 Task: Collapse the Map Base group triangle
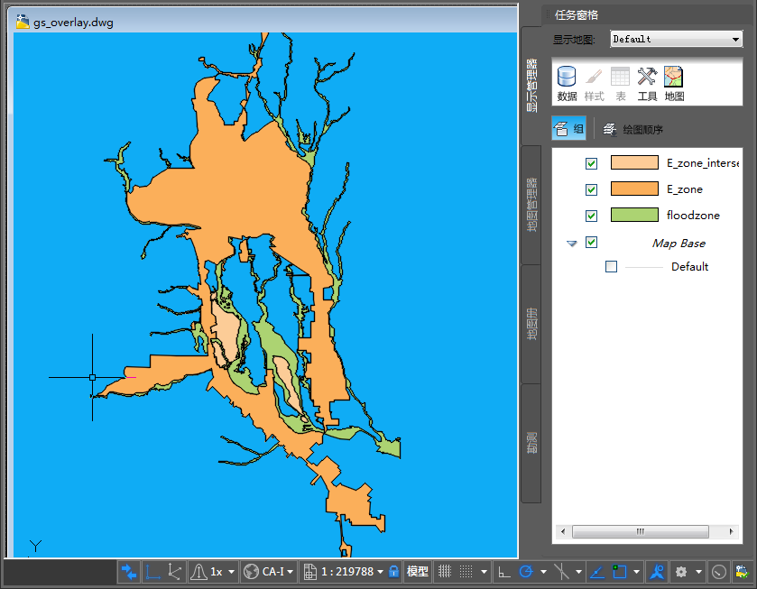point(571,244)
